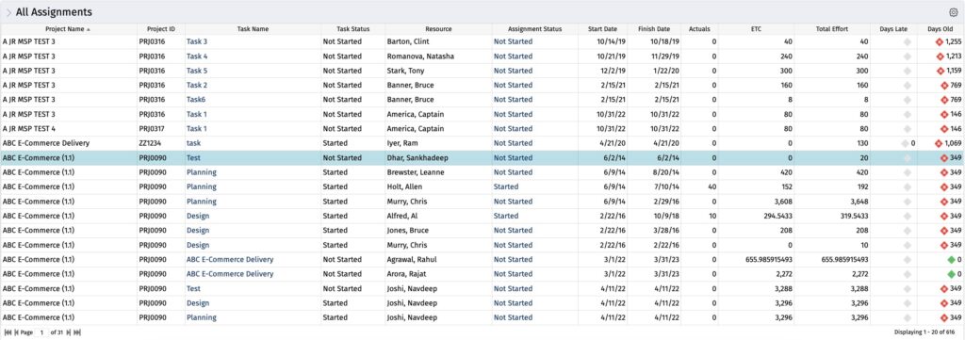
Task: Open the Task 2 link
Action: coord(197,85)
